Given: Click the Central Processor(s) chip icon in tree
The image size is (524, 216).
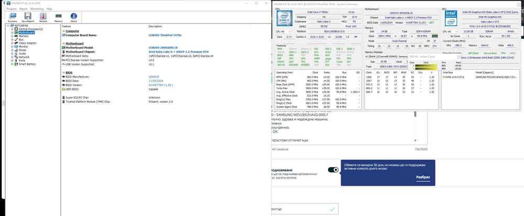Looking at the screenshot, I should tap(16, 29).
